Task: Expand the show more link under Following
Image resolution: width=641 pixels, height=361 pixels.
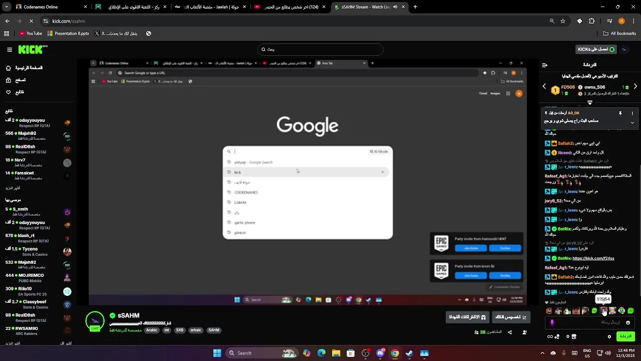Action: (12, 188)
